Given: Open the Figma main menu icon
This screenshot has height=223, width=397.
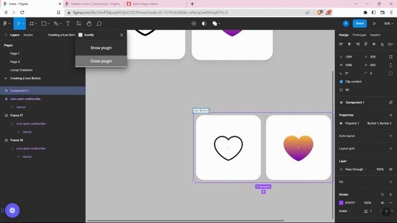Looking at the screenshot, I should pos(5,24).
